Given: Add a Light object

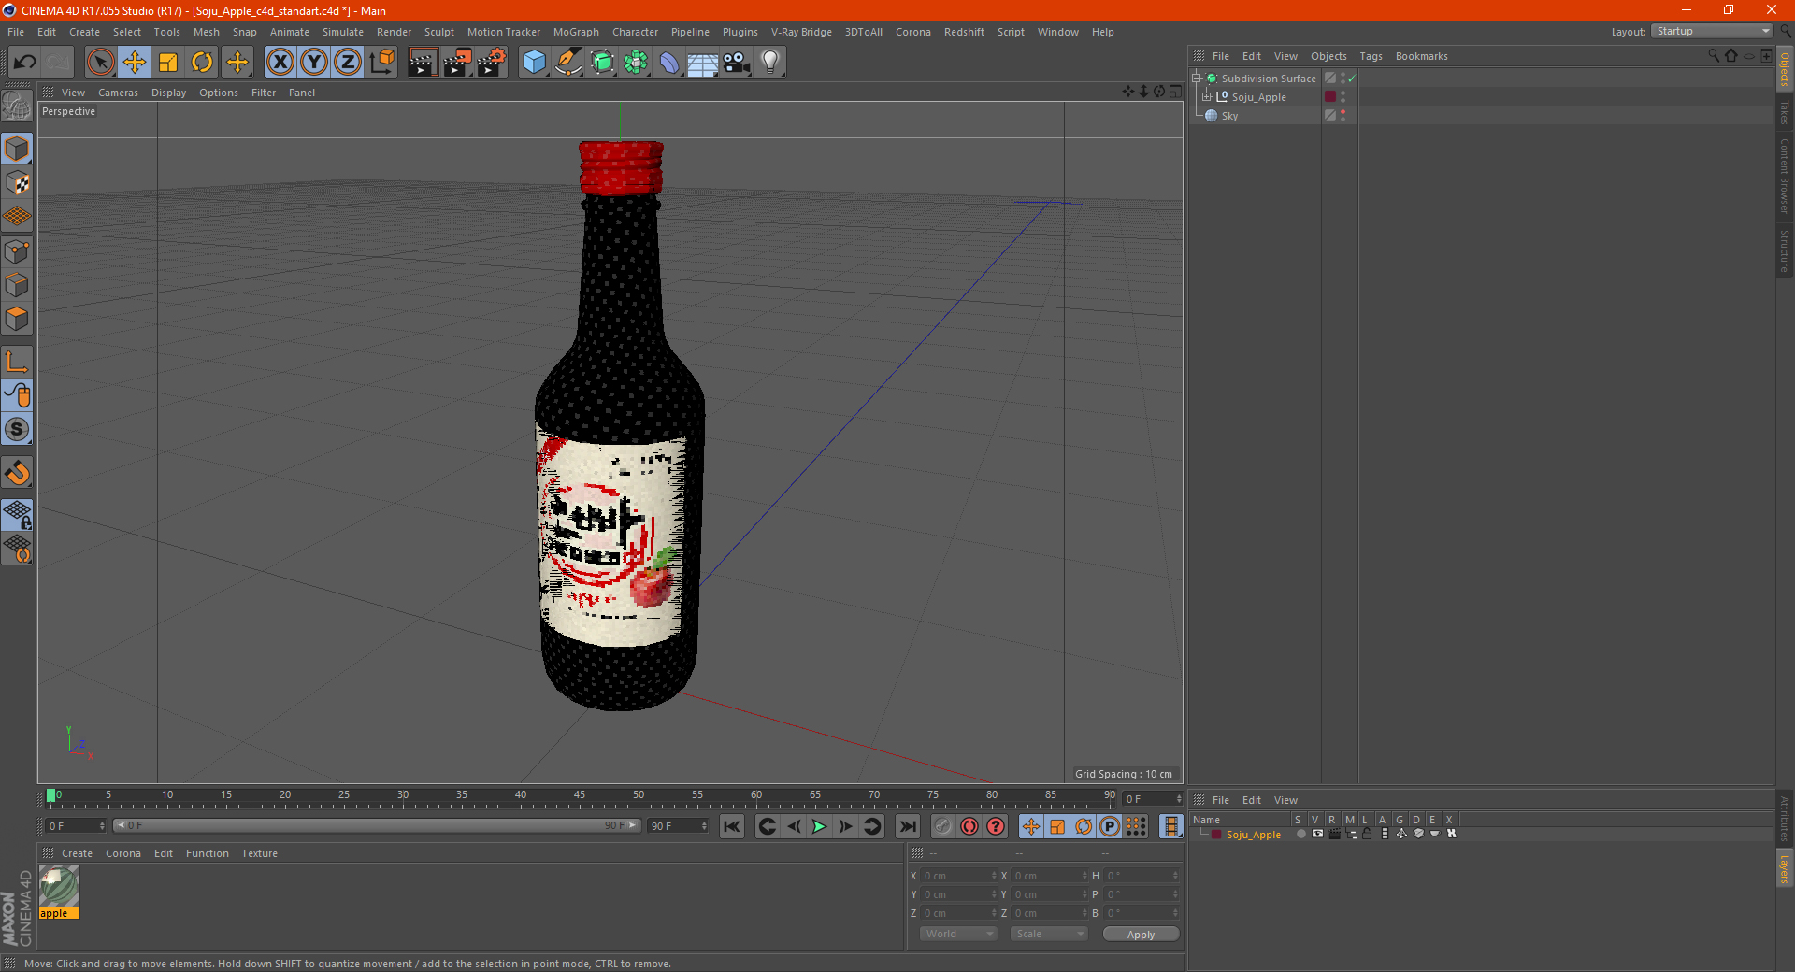Looking at the screenshot, I should pos(770,63).
